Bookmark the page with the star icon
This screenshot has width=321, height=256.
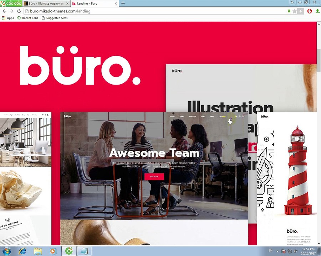click(294, 11)
